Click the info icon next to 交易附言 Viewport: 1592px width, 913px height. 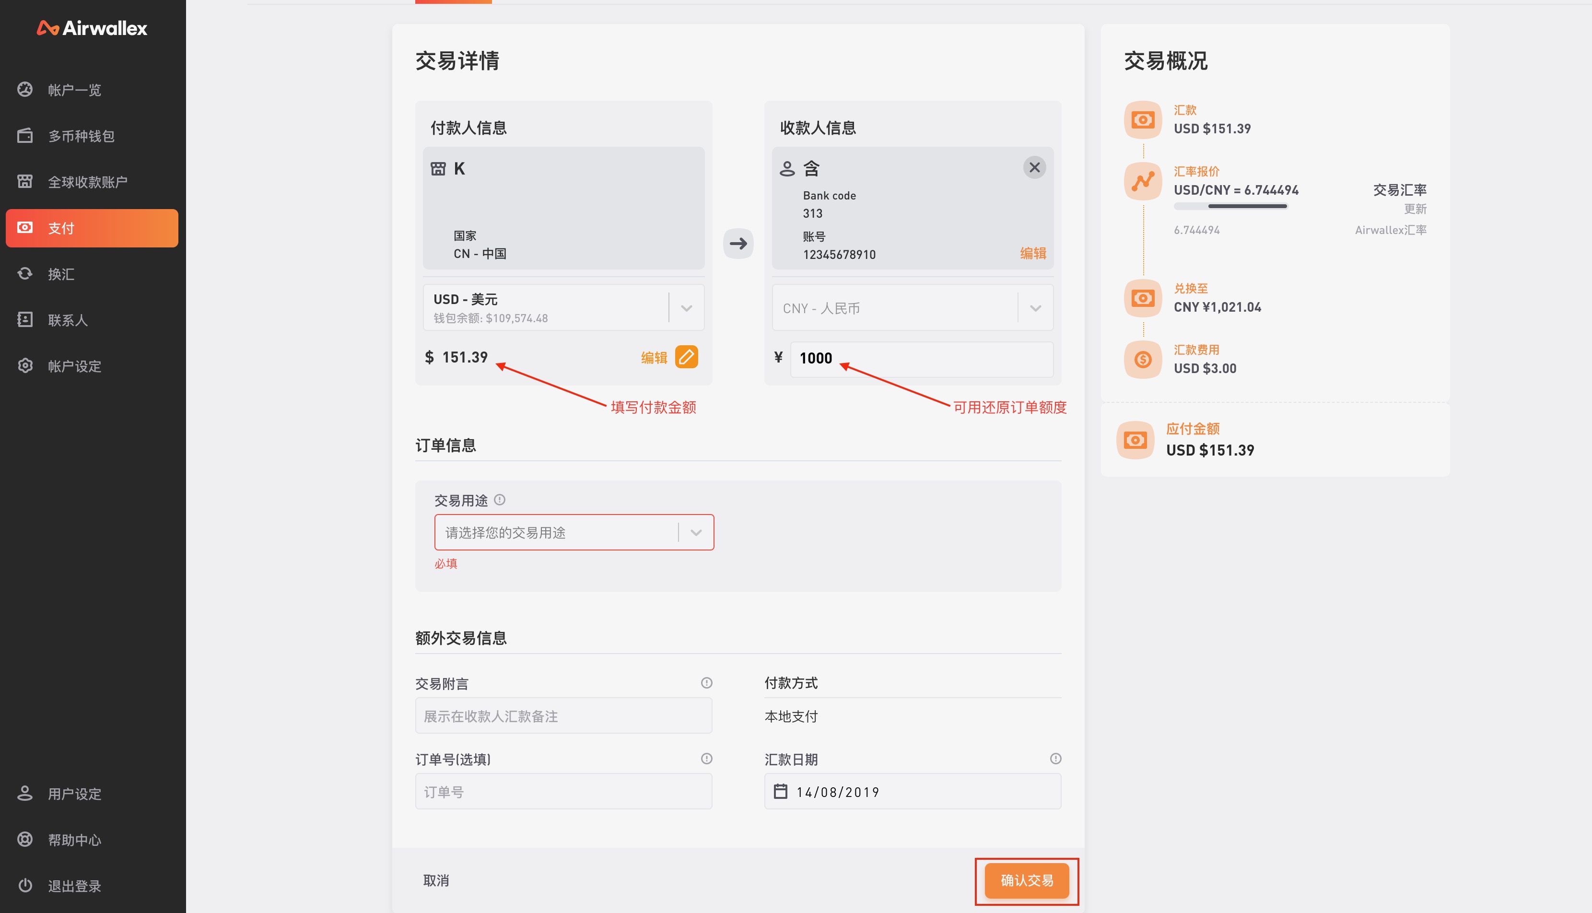tap(706, 682)
